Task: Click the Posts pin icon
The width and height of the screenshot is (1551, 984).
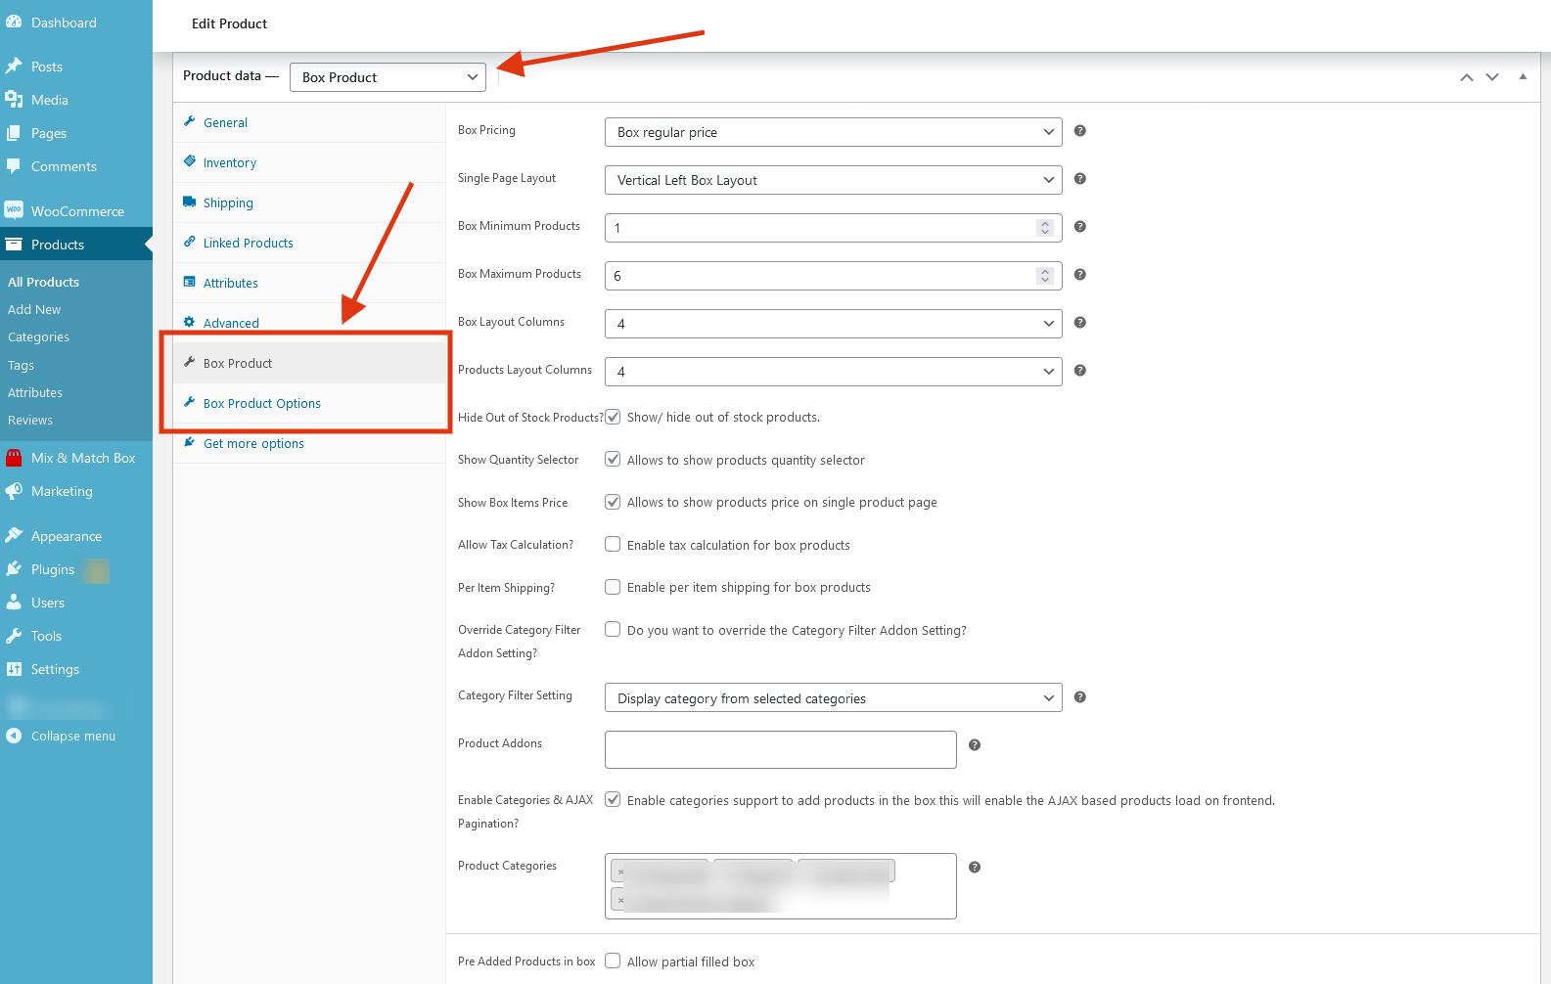Action: pyautogui.click(x=14, y=67)
